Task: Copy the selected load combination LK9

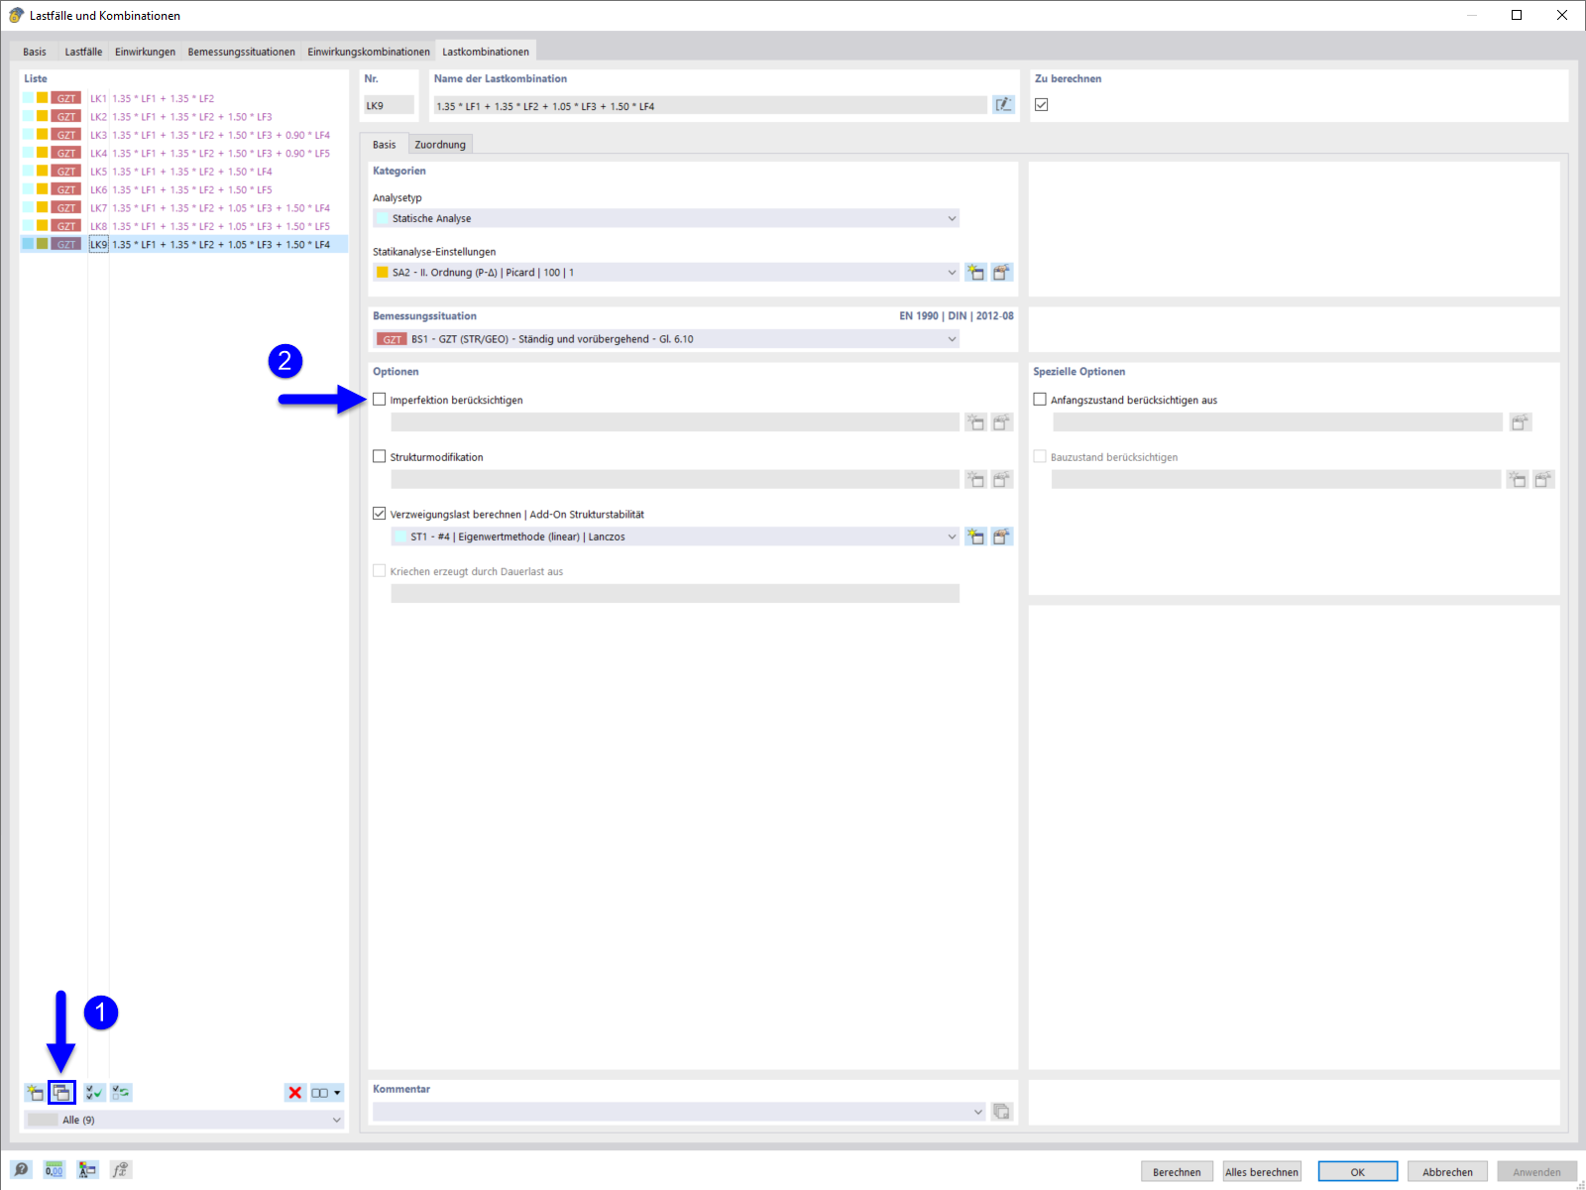Action: click(61, 1092)
